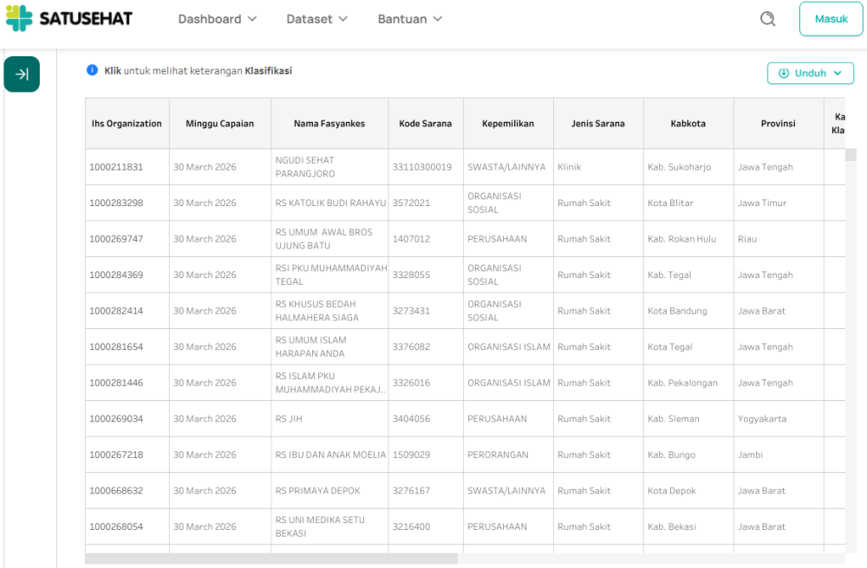867x568 pixels.
Task: Expand the sidebar with the arrow icon
Action: pyautogui.click(x=22, y=74)
